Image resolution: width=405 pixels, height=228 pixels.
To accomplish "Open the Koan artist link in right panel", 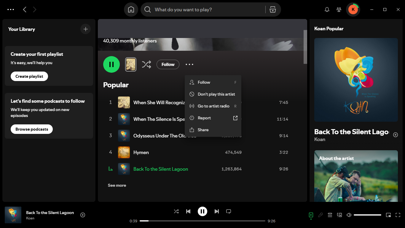I will (320, 139).
